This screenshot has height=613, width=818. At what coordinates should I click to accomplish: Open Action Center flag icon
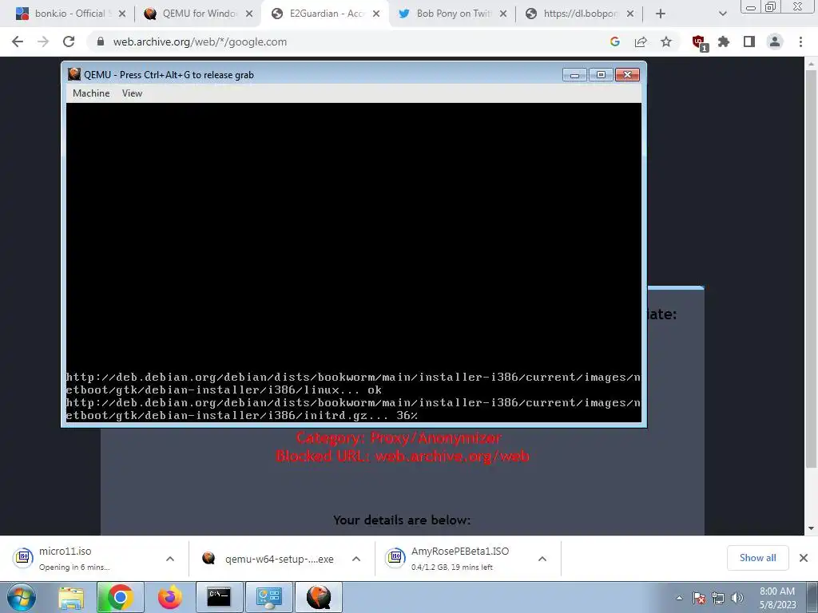pyautogui.click(x=699, y=598)
